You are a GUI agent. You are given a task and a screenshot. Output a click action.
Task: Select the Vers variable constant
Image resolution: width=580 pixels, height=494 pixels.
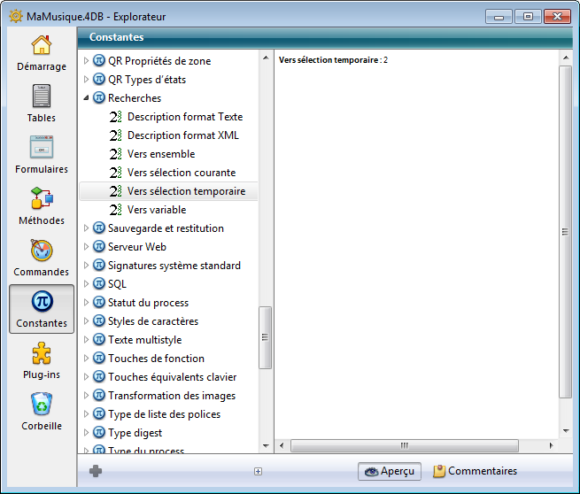click(156, 210)
